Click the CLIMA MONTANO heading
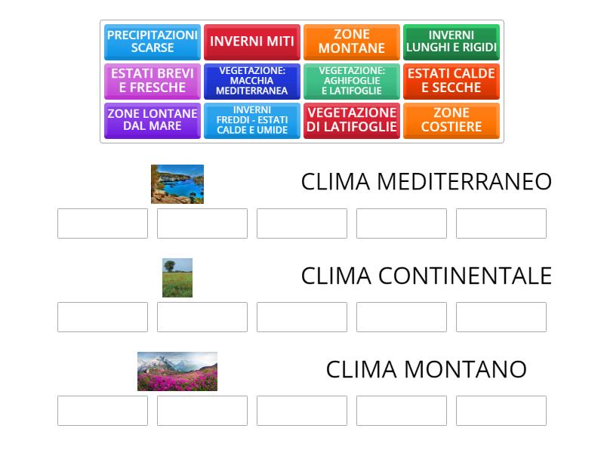 coord(427,369)
